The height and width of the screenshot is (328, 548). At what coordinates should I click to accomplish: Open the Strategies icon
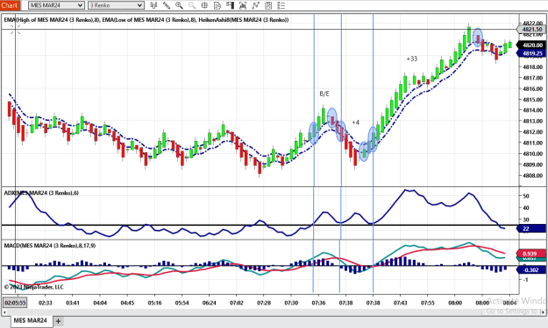tap(268, 5)
